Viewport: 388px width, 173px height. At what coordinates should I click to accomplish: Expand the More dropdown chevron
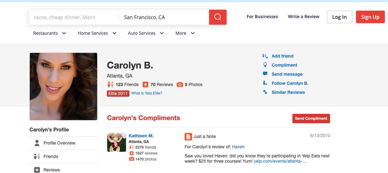coord(193,33)
